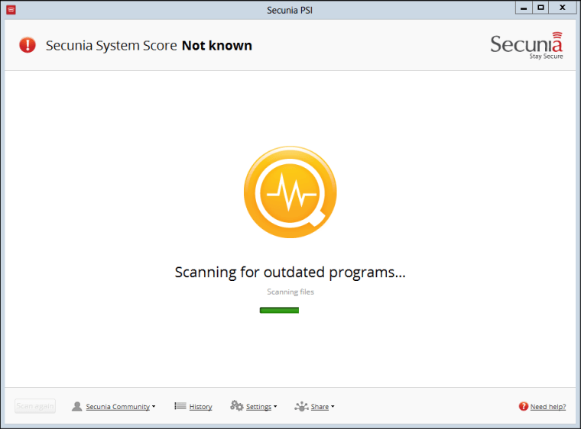Click the red Need help question icon
Image resolution: width=581 pixels, height=429 pixels.
[523, 406]
